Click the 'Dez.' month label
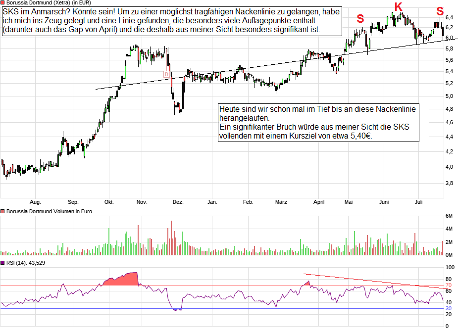458x332 pixels. click(178, 202)
